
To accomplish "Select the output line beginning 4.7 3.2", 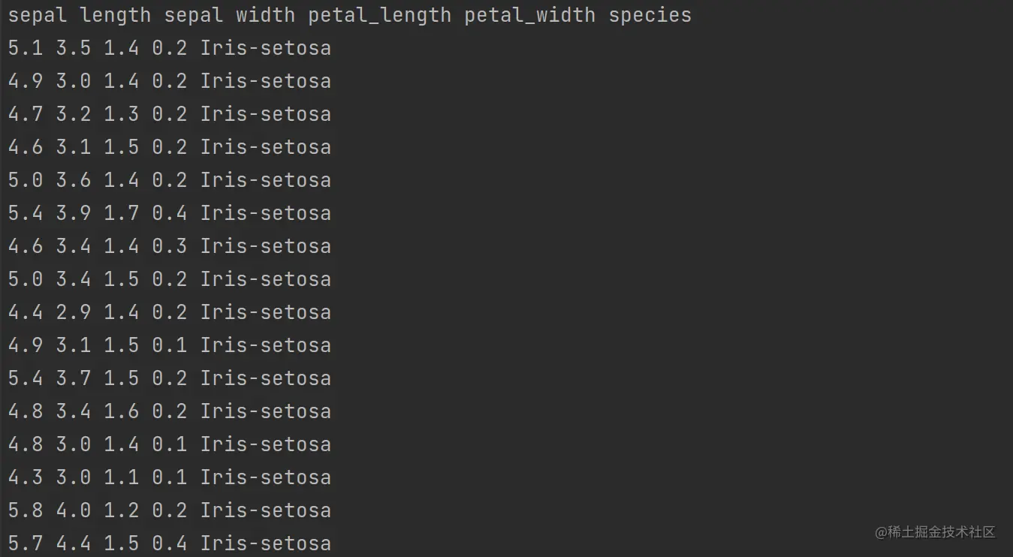I will [170, 114].
